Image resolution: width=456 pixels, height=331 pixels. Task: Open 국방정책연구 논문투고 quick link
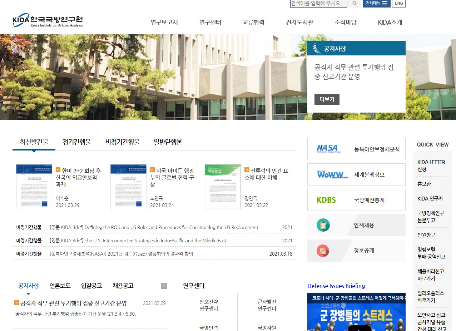pos(431,217)
